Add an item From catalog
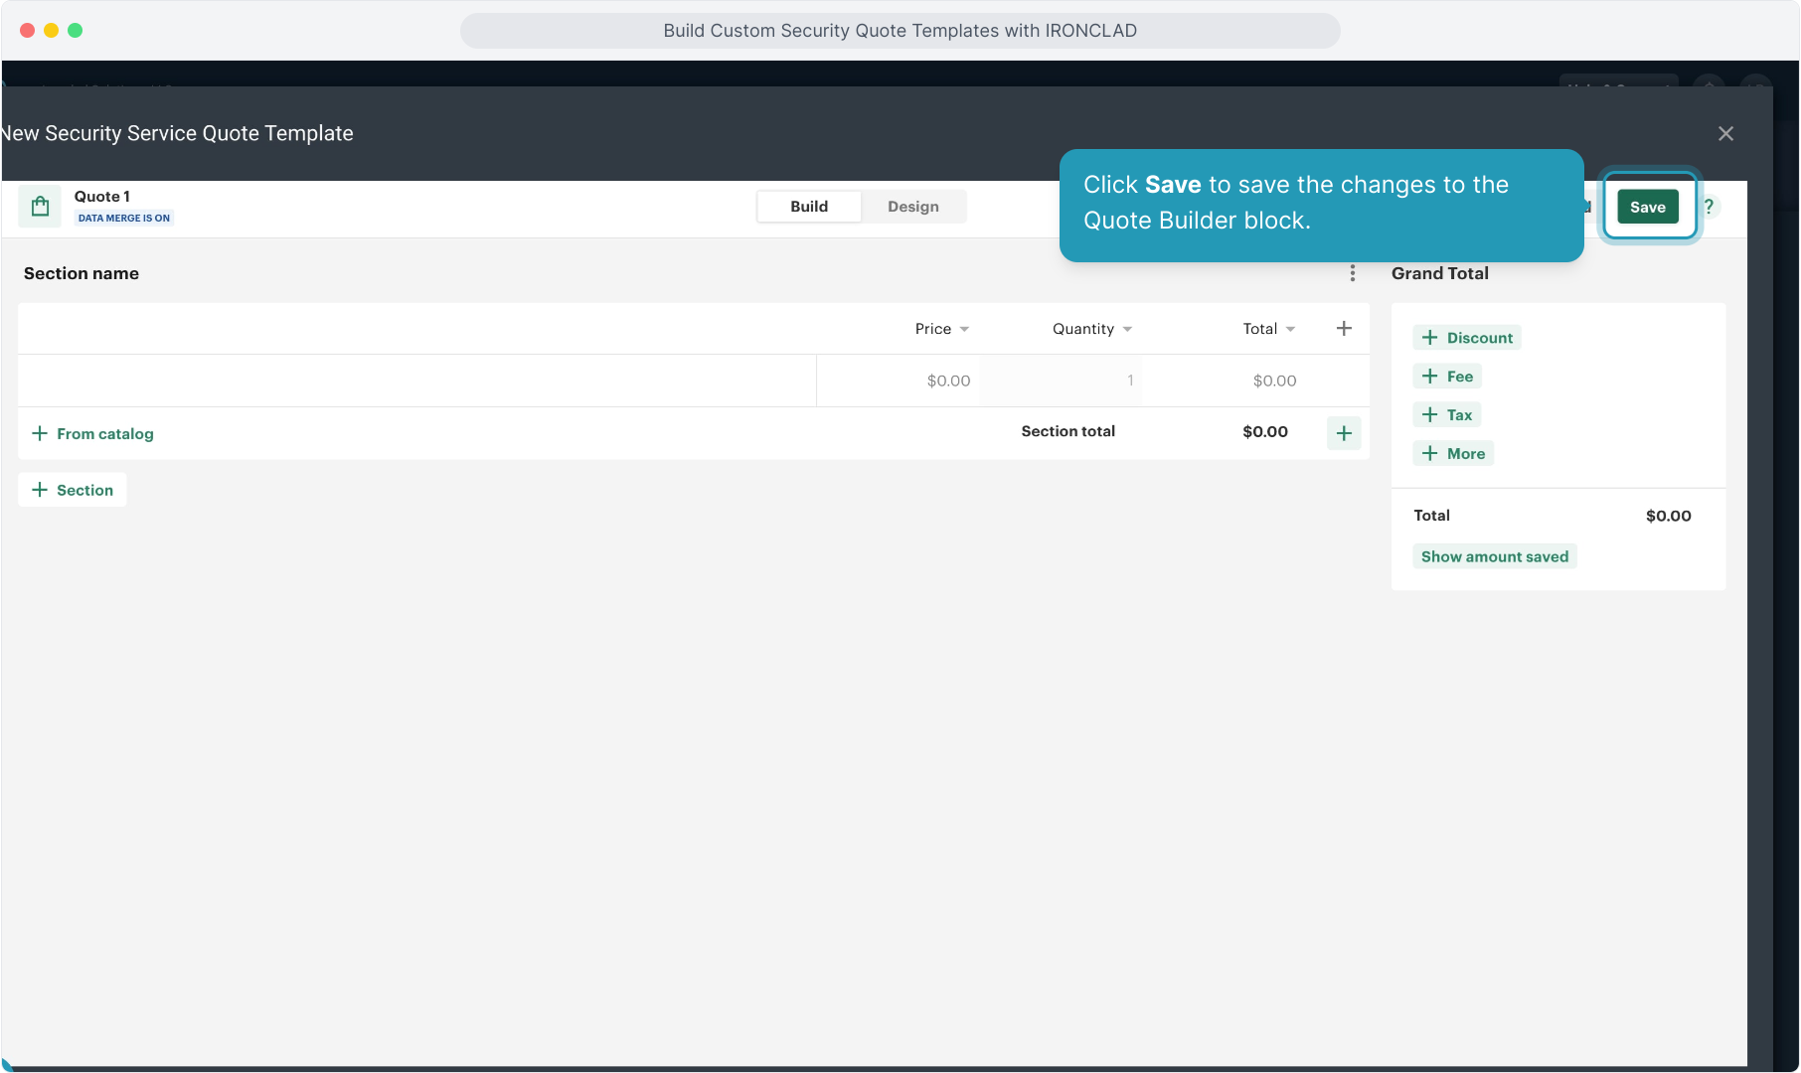Screen dimensions: 1801x1073 click(93, 434)
